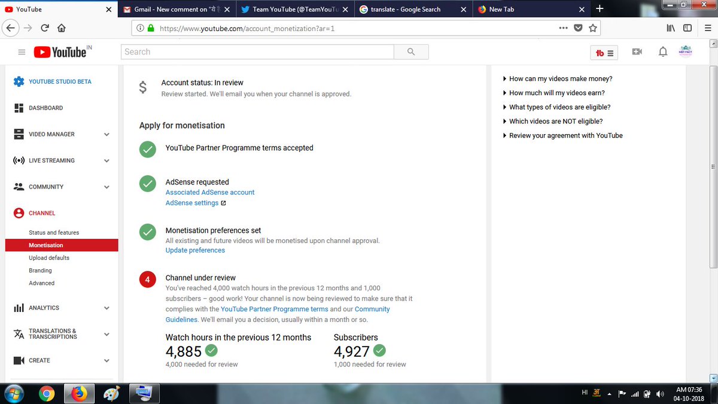
Task: Expand Translations & Transcriptions section
Action: 107,335
